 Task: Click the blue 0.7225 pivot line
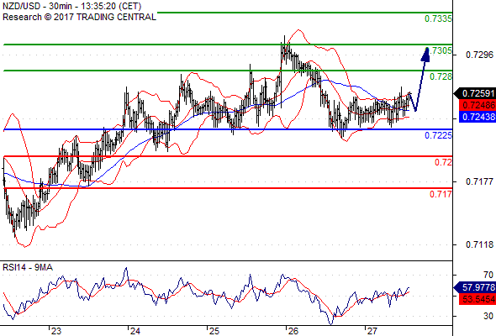click(228, 129)
